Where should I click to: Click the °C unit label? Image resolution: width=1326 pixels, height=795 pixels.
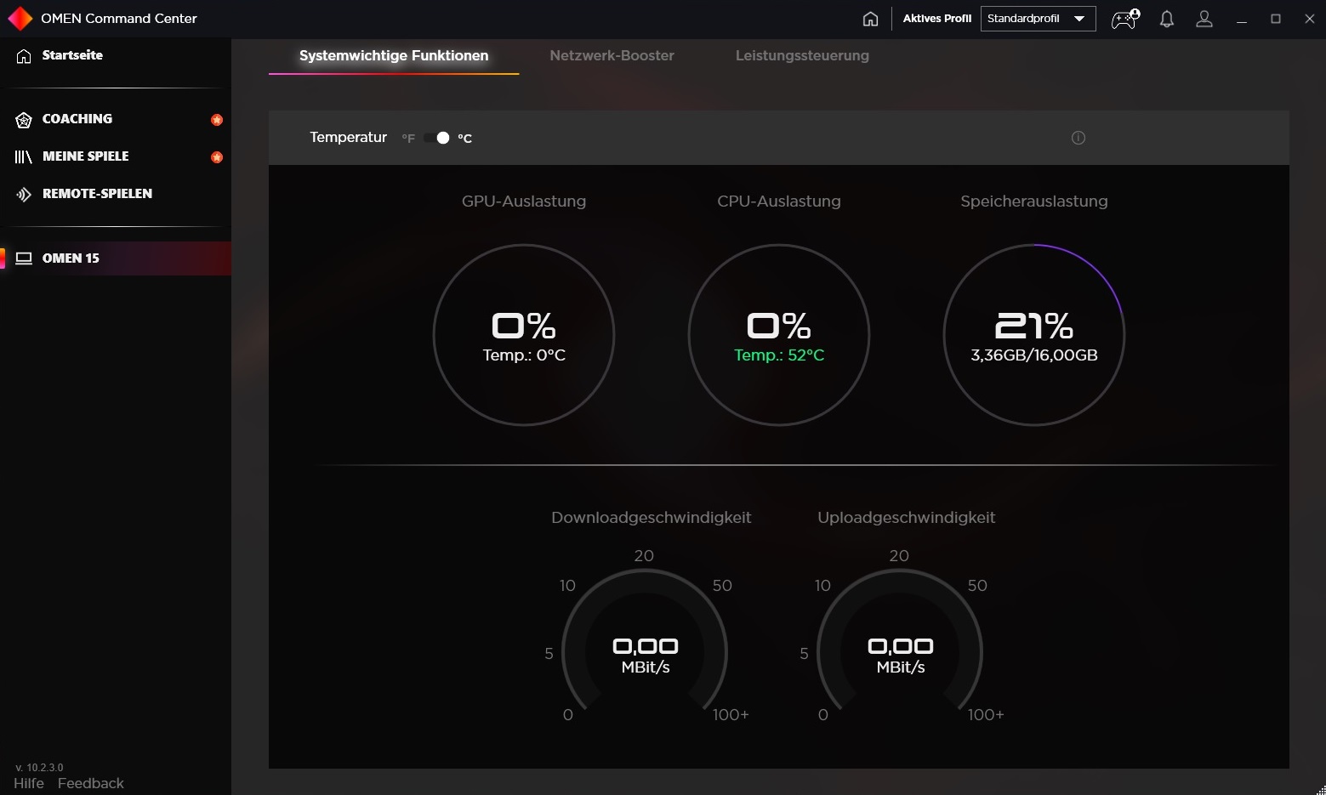(x=464, y=138)
